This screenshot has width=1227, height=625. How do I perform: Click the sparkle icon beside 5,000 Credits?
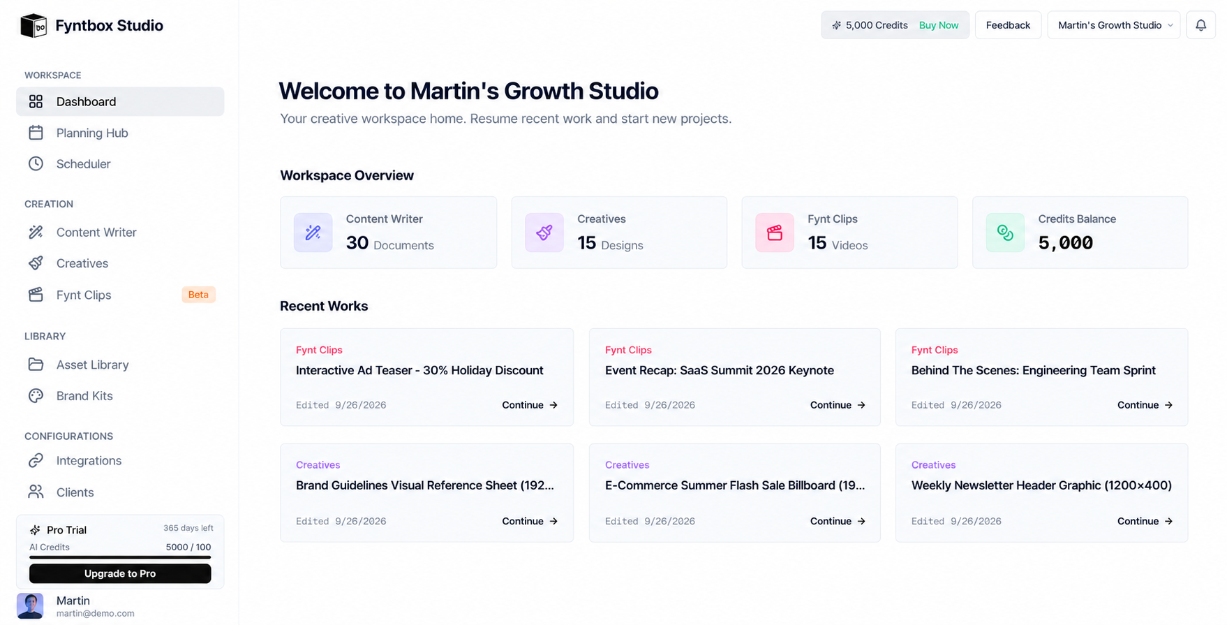click(836, 25)
